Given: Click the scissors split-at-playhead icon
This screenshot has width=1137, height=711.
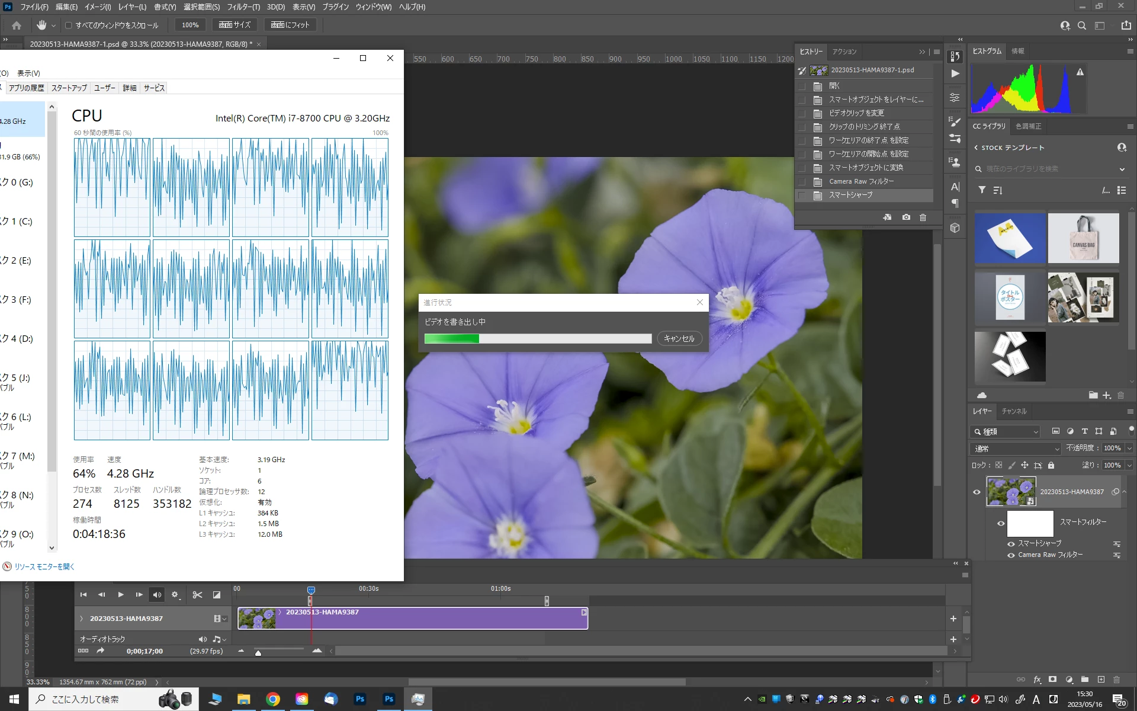Looking at the screenshot, I should coord(197,595).
